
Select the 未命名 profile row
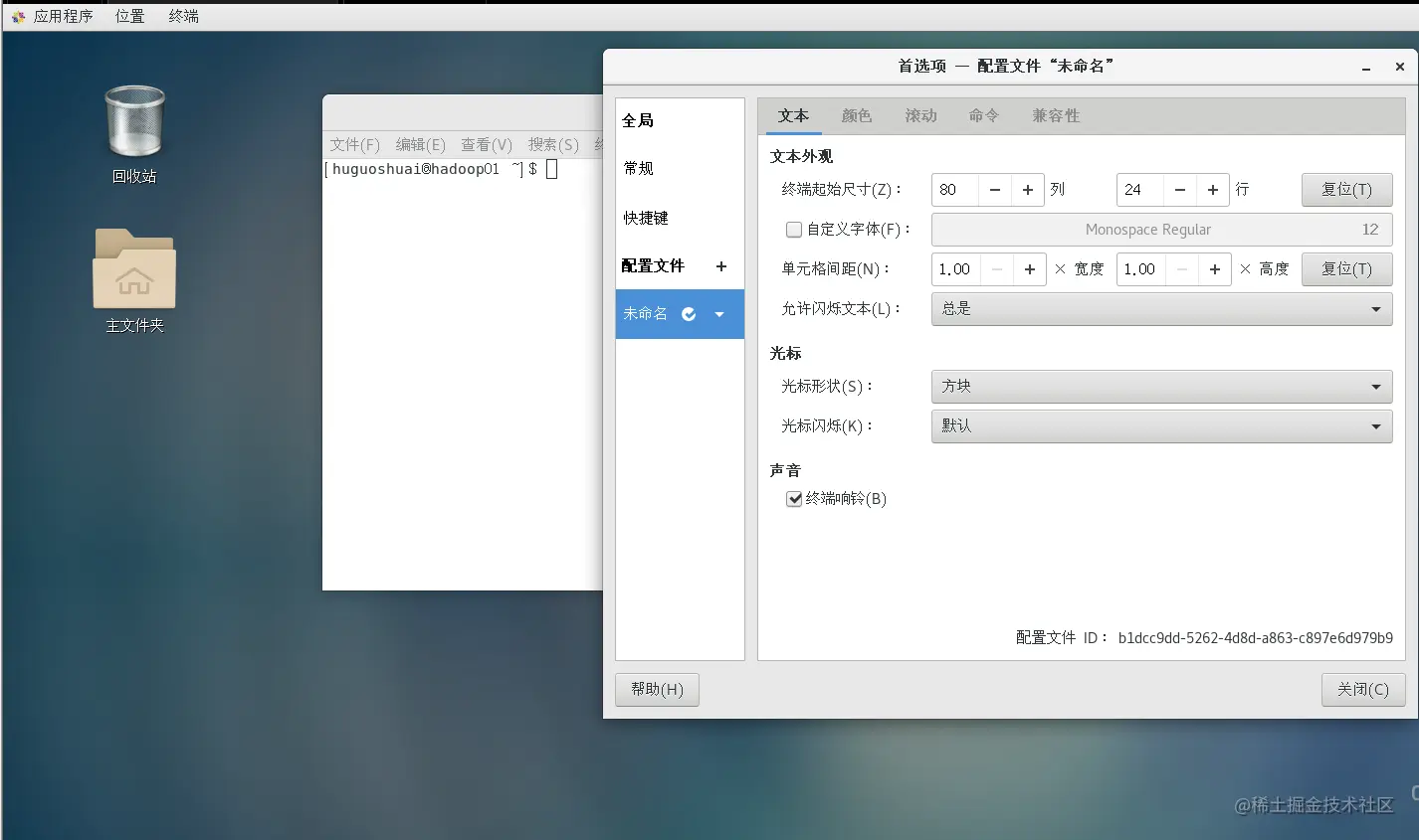[x=680, y=314]
